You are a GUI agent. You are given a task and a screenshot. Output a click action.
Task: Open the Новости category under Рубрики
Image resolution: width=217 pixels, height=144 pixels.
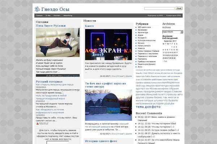point(141,48)
